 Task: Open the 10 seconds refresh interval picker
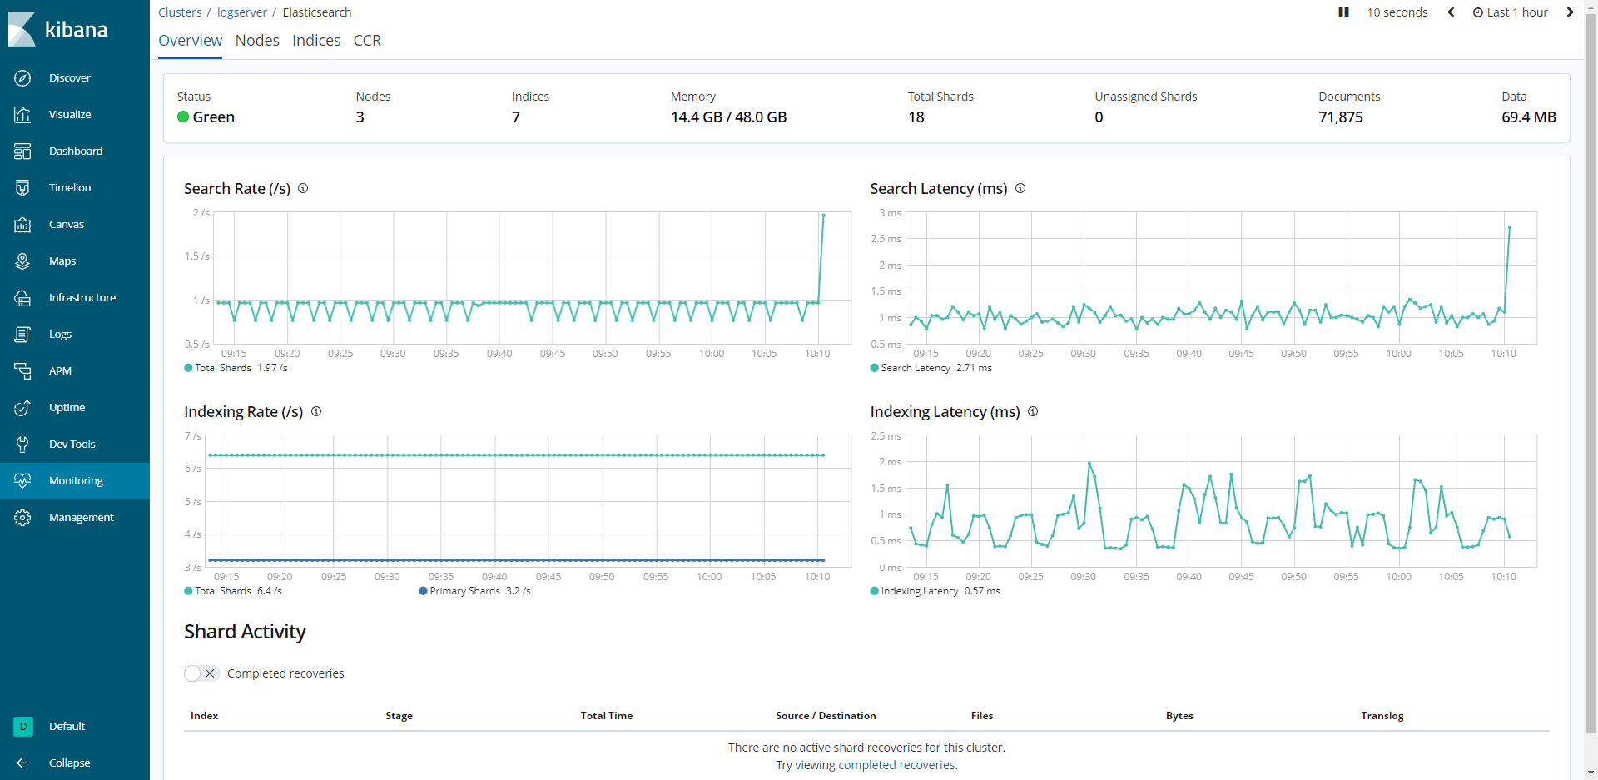tap(1397, 12)
